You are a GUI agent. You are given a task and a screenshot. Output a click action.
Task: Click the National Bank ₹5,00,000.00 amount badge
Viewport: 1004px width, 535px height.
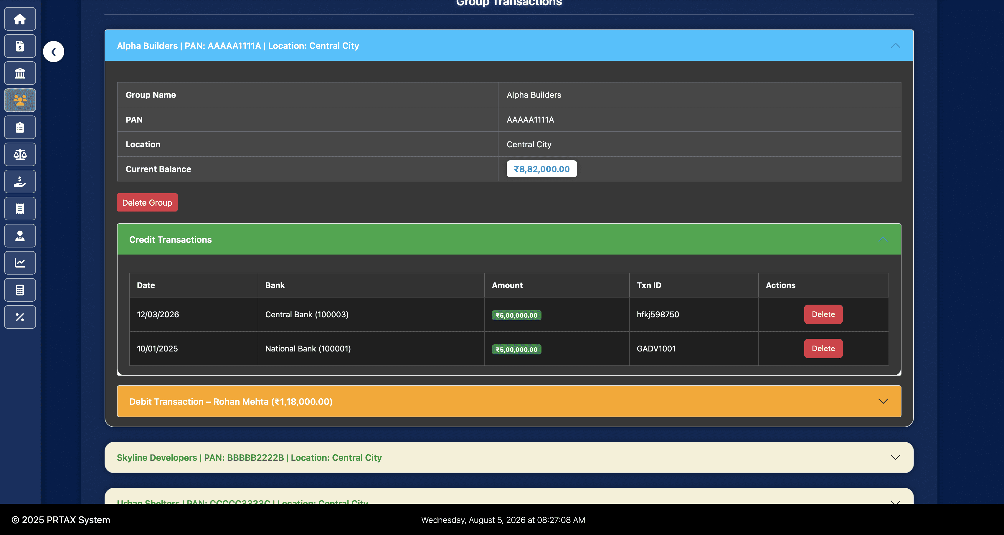pyautogui.click(x=516, y=349)
